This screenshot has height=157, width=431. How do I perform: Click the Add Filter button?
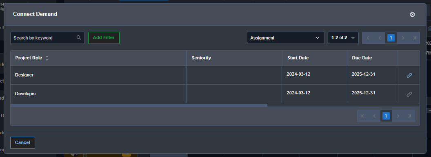click(104, 38)
